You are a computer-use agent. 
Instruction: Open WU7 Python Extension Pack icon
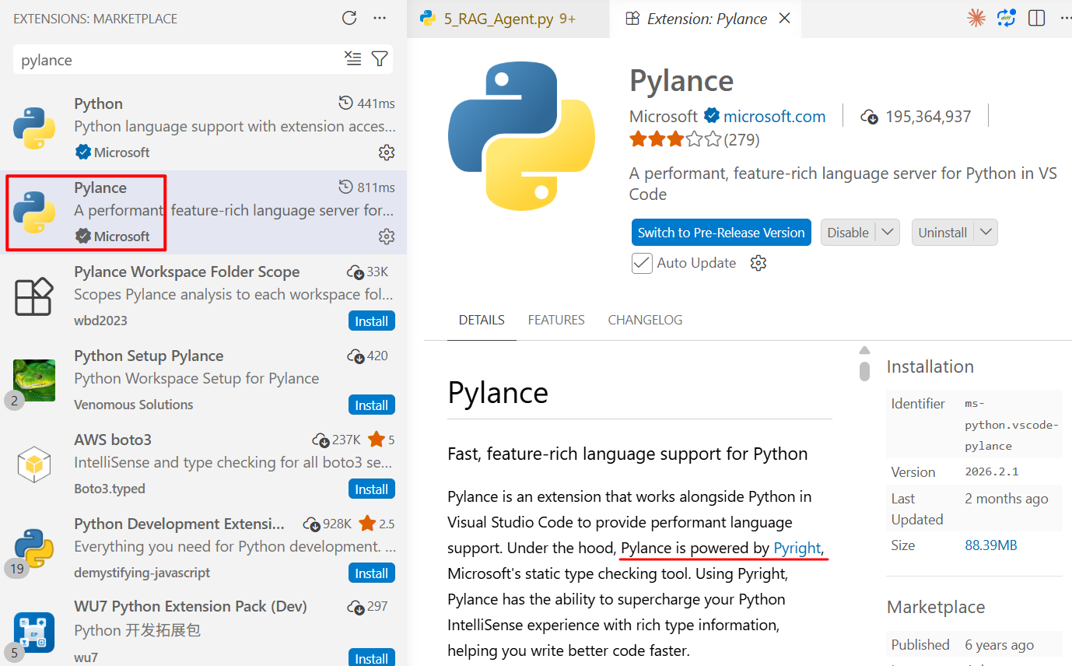pos(34,632)
